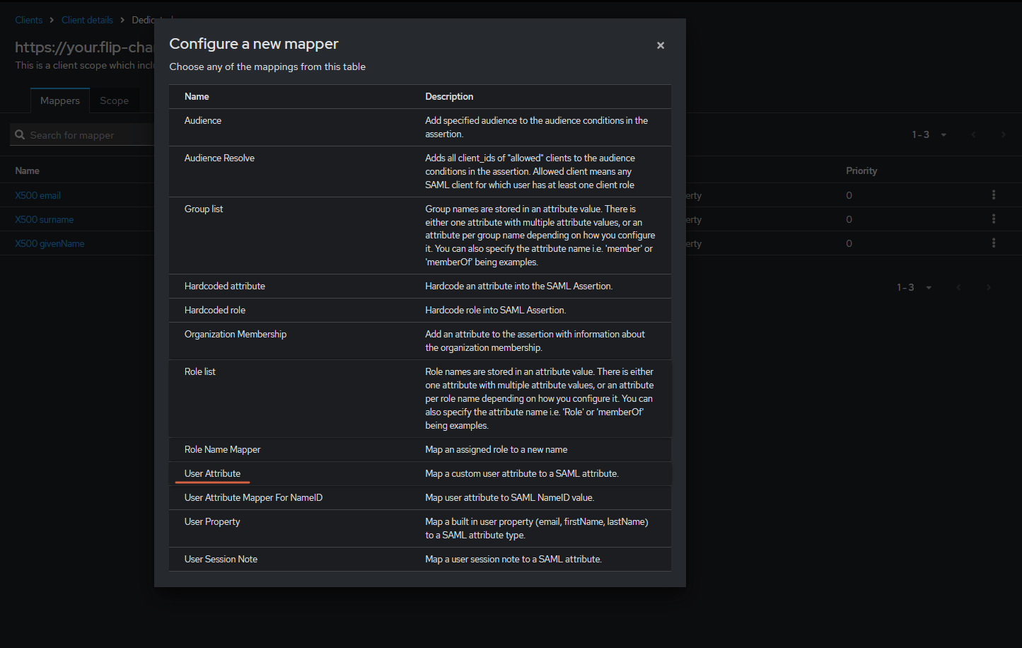Click the search magnifier icon
This screenshot has height=648, width=1022.
point(20,134)
